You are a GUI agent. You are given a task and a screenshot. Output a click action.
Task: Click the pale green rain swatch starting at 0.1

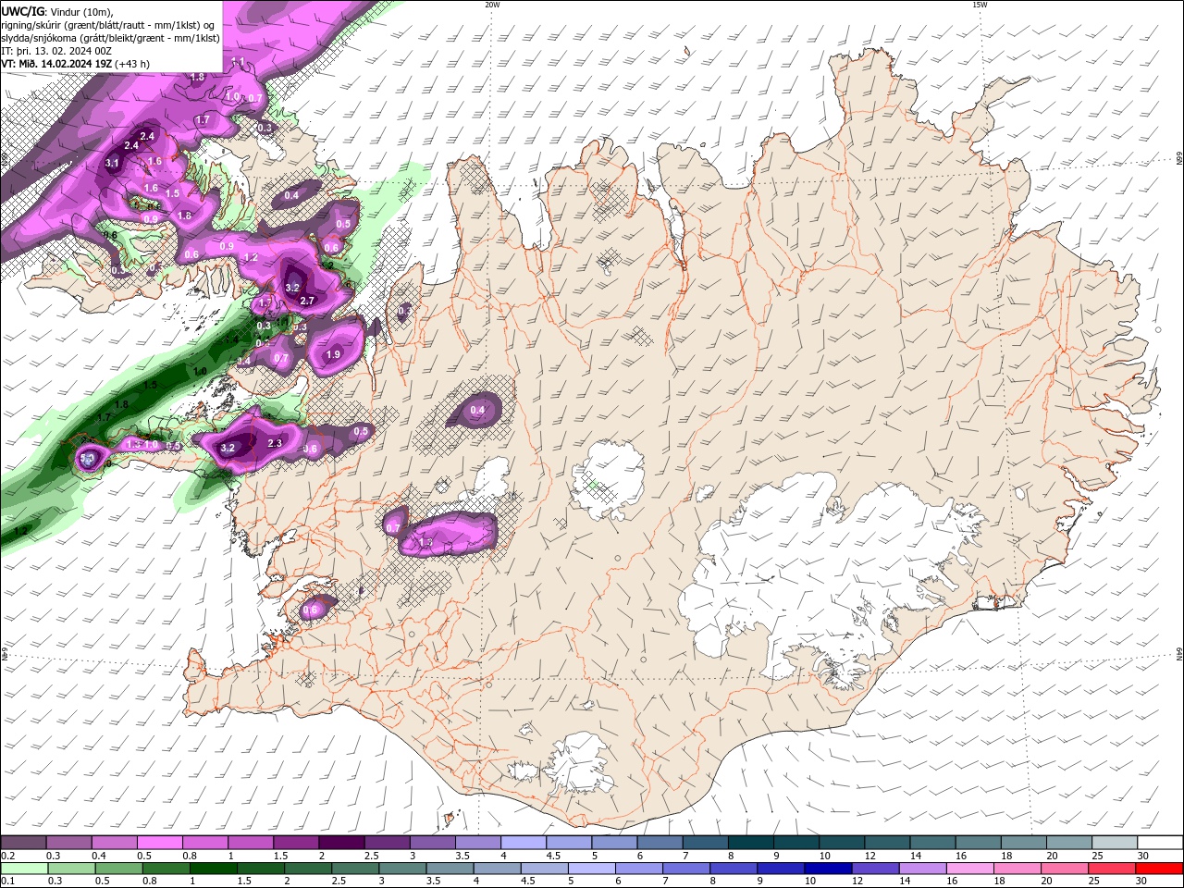pyautogui.click(x=25, y=869)
